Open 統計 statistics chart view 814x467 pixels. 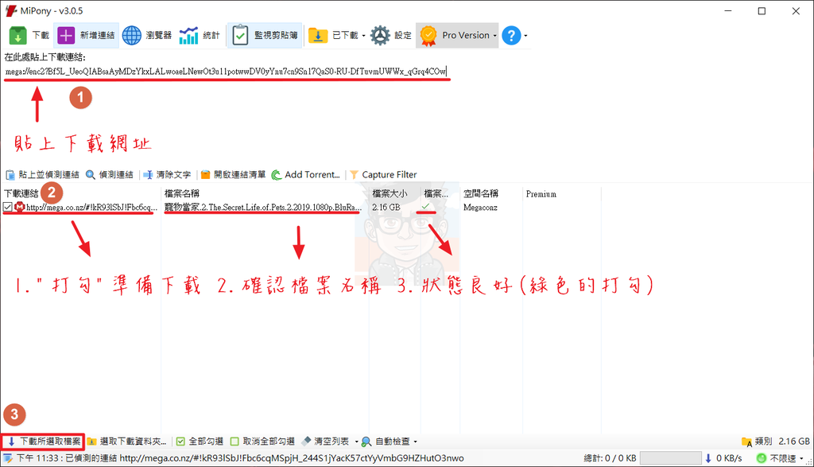pyautogui.click(x=200, y=35)
